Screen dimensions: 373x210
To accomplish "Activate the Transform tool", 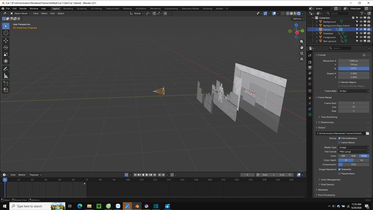I will point(6,61).
